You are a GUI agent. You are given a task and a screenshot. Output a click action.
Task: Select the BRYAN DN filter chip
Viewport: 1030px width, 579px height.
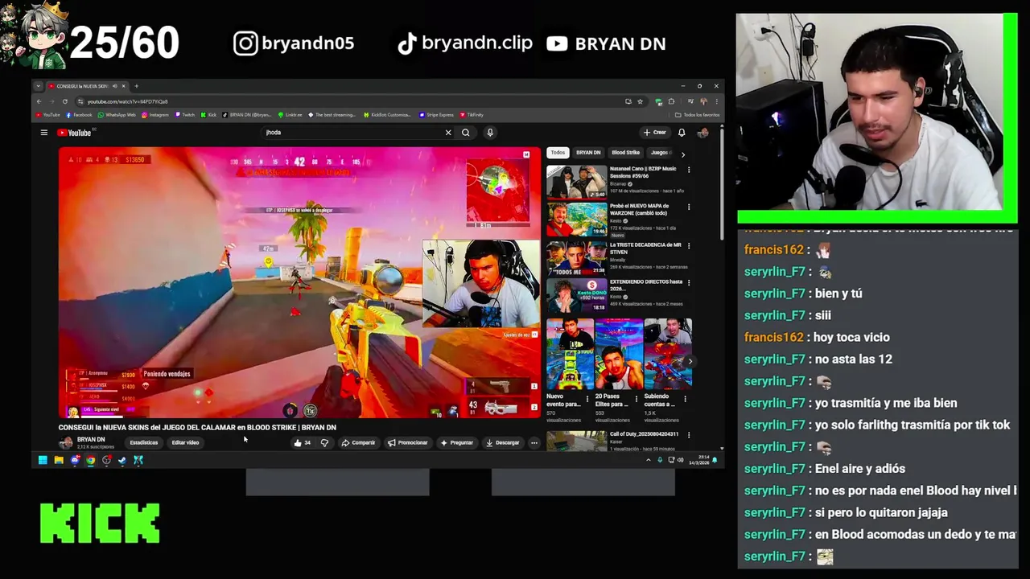(x=588, y=153)
